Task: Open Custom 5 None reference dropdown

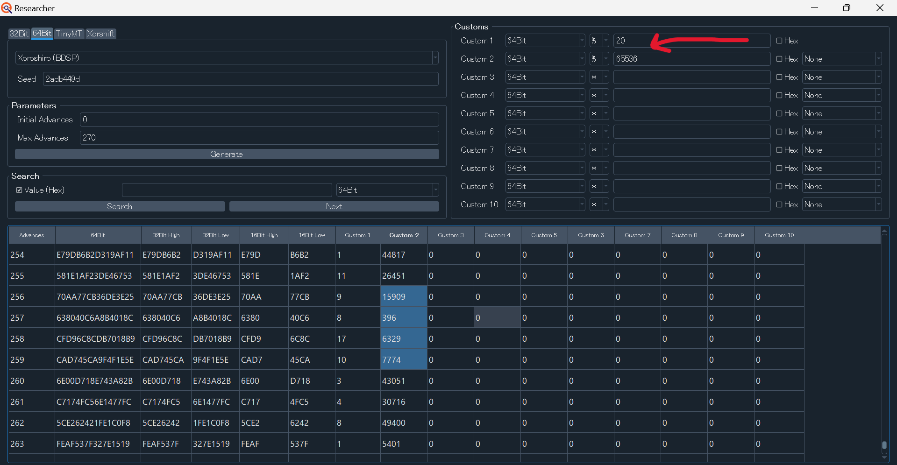Action: click(x=842, y=113)
